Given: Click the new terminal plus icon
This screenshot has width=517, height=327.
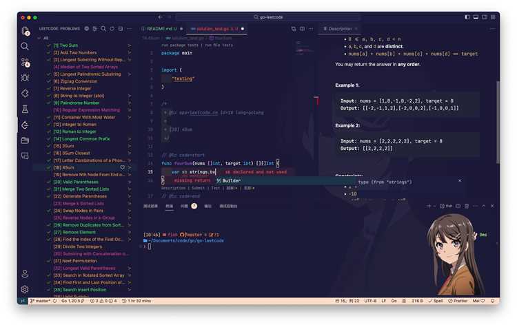Looking at the screenshot, I should point(429,206).
